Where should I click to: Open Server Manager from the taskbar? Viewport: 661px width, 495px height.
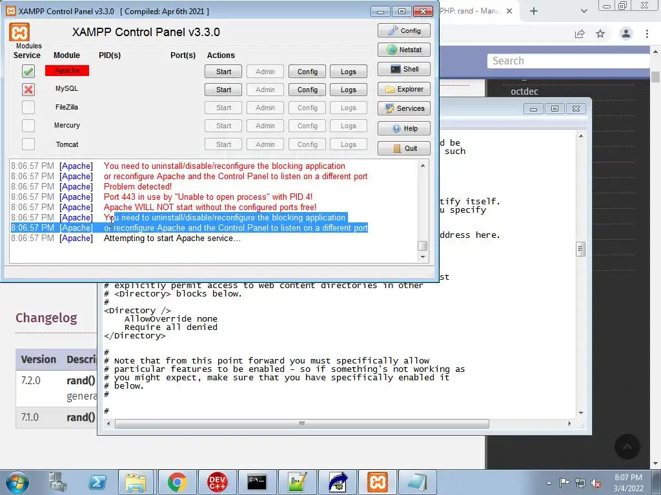pyautogui.click(x=57, y=482)
